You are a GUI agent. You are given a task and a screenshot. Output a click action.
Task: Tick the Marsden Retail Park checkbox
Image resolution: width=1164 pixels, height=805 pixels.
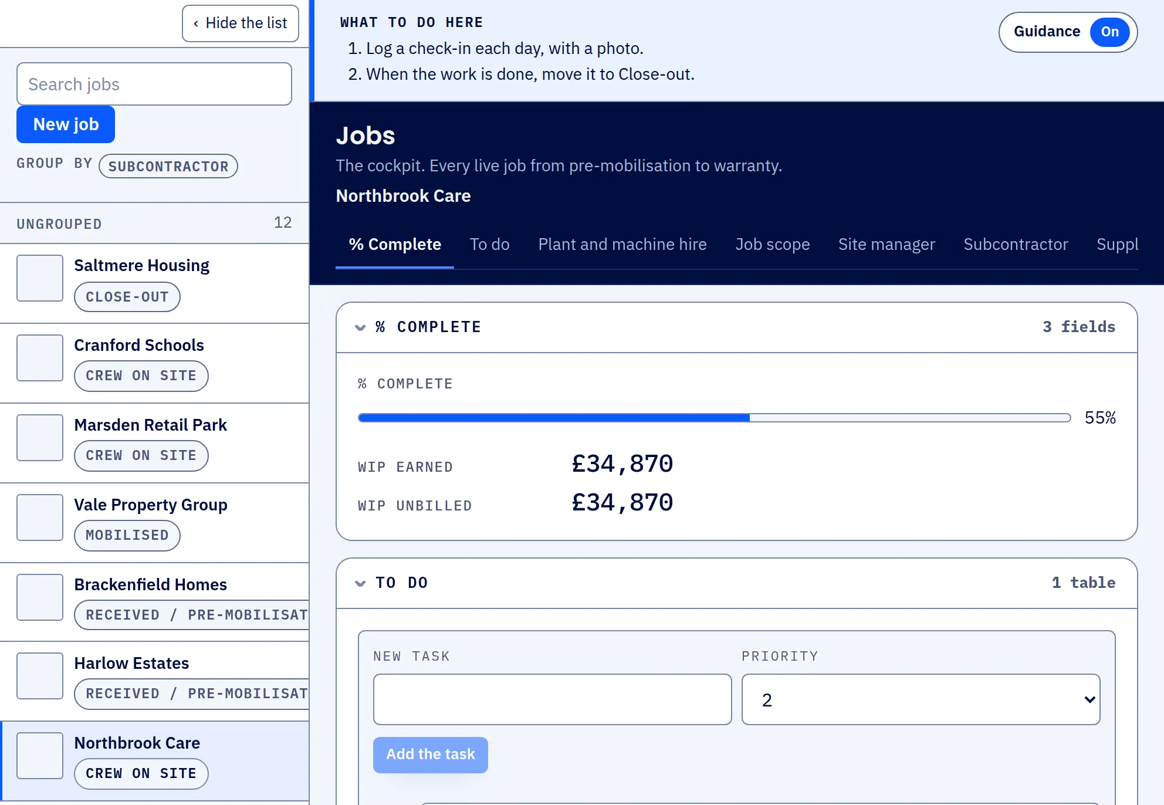coord(40,438)
